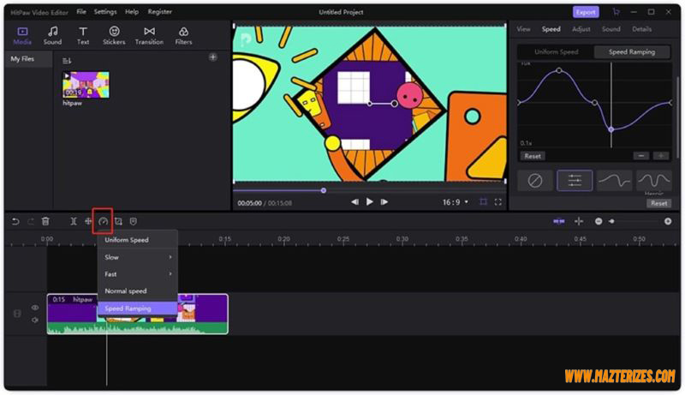Open the Stickers panel

click(114, 36)
